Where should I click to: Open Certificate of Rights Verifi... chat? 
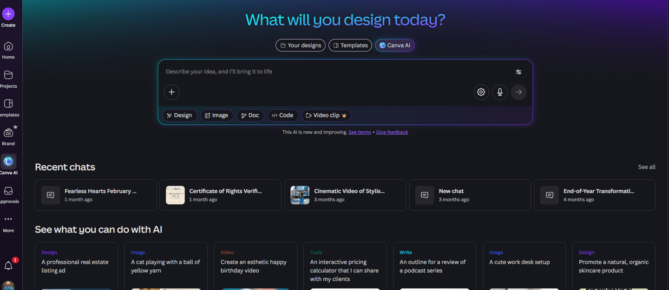point(220,195)
